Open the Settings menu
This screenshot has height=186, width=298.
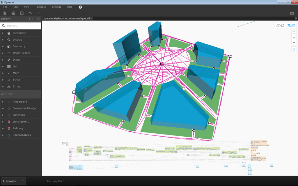(56, 7)
